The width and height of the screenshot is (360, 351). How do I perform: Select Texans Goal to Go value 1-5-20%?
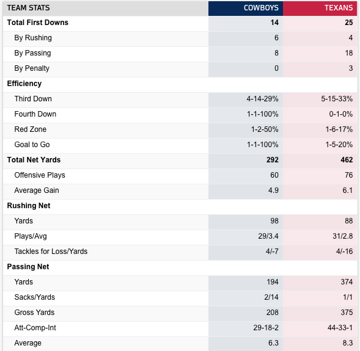tap(339, 145)
